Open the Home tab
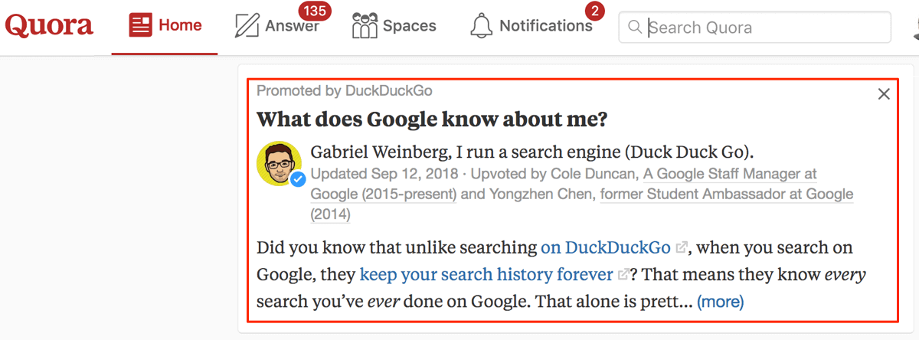 165,26
